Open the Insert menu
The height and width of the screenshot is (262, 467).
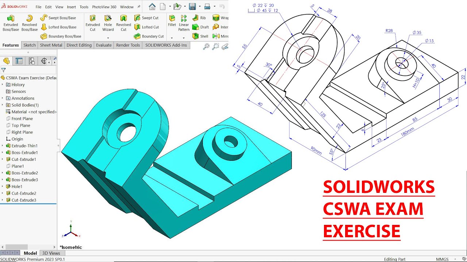[72, 7]
